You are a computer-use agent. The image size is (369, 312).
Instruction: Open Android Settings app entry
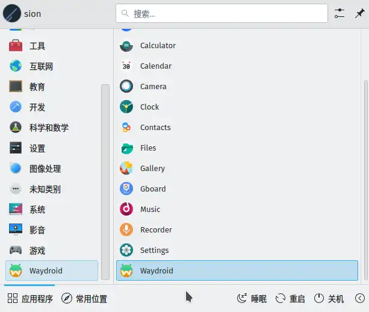click(x=154, y=251)
